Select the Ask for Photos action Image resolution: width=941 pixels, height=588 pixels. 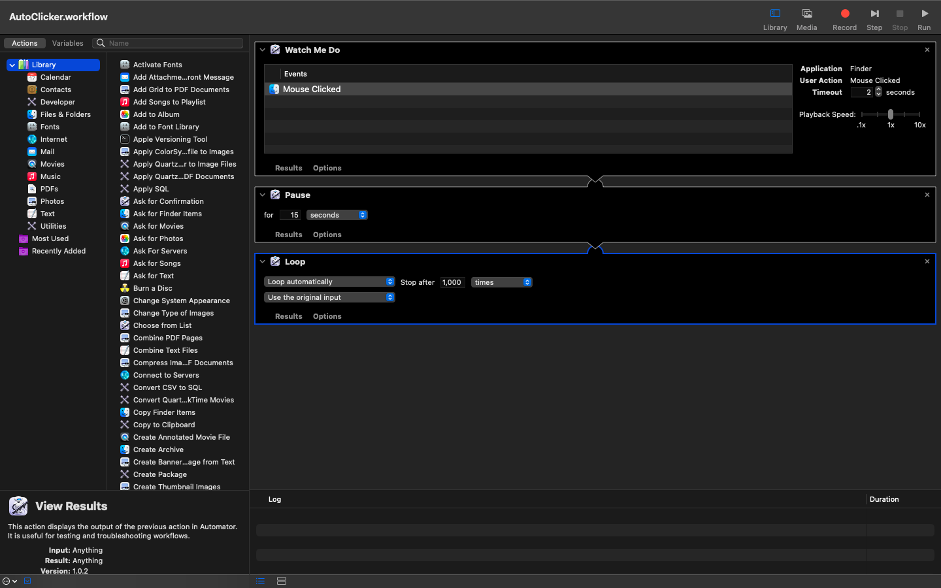(x=158, y=238)
